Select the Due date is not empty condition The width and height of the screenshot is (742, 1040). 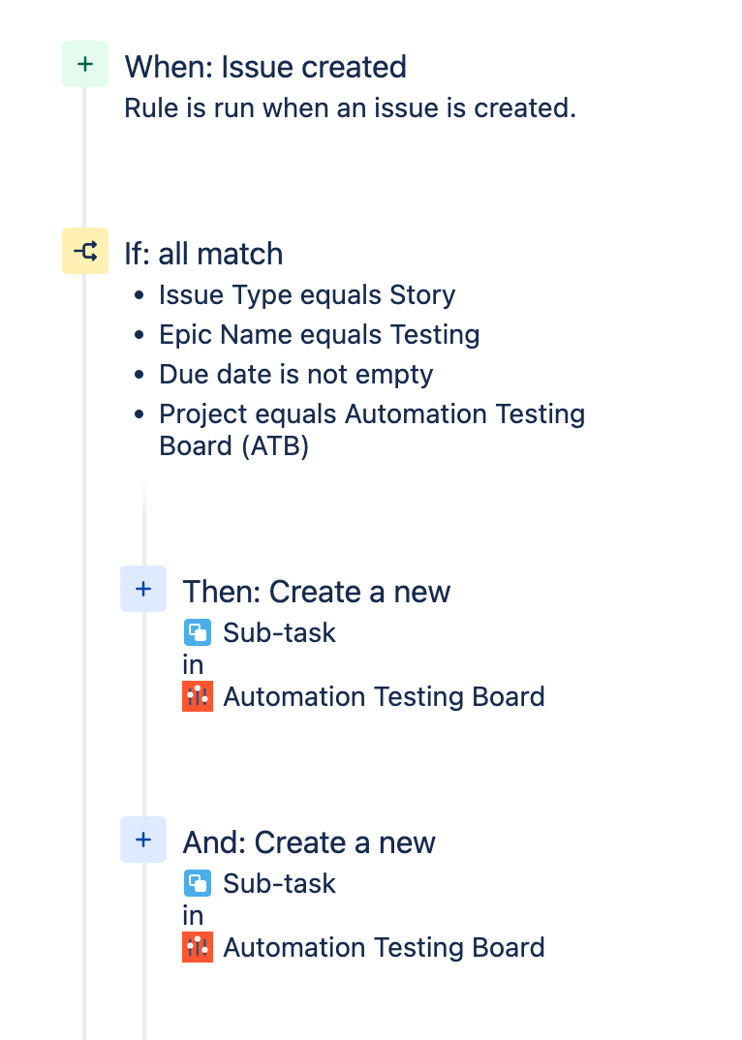click(x=296, y=374)
